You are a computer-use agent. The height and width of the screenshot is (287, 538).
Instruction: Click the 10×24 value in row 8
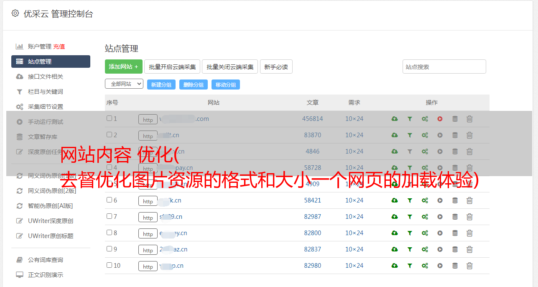354,233
